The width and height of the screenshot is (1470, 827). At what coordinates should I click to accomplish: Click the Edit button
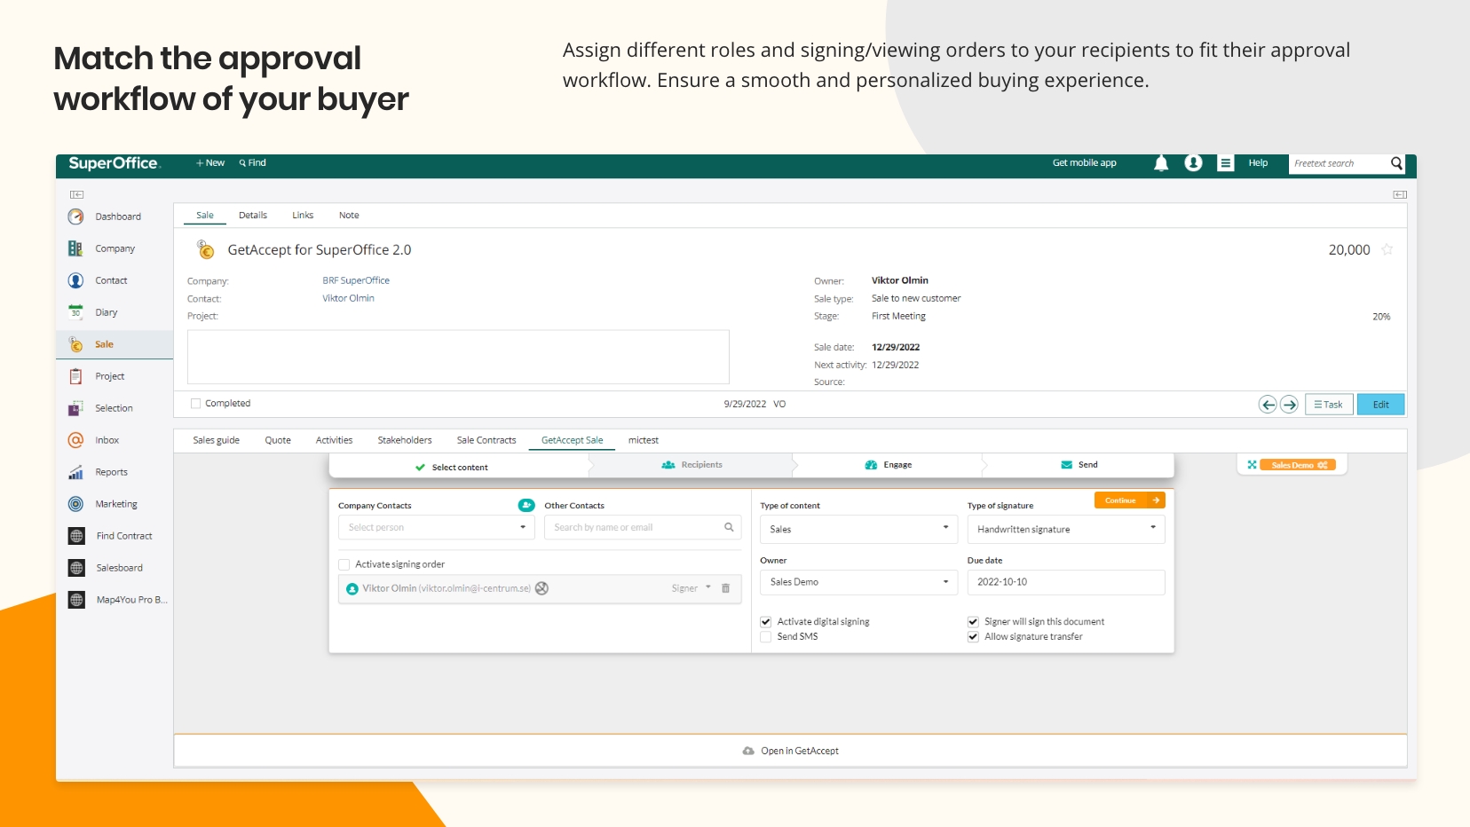1380,405
